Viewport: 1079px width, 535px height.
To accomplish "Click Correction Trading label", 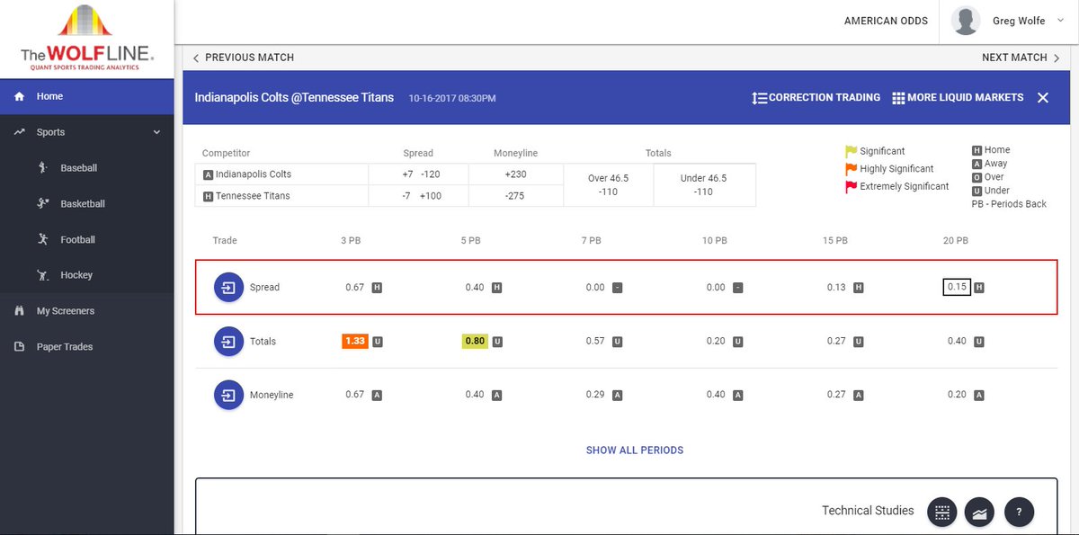I will pos(825,97).
